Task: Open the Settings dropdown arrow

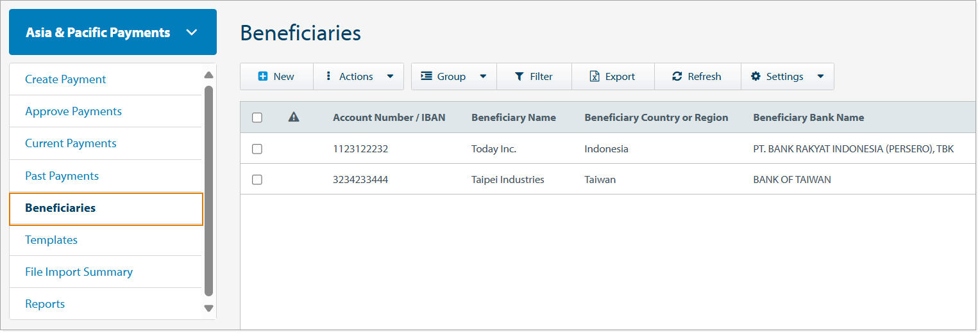Action: [820, 76]
